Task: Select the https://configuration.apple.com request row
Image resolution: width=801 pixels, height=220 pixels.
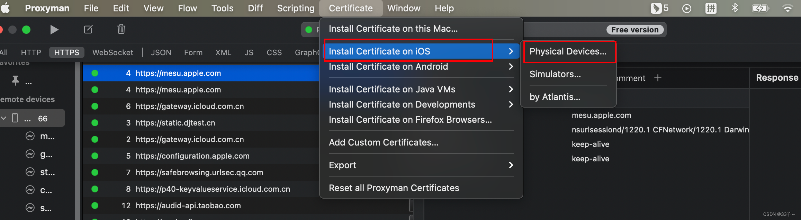Action: coord(201,156)
